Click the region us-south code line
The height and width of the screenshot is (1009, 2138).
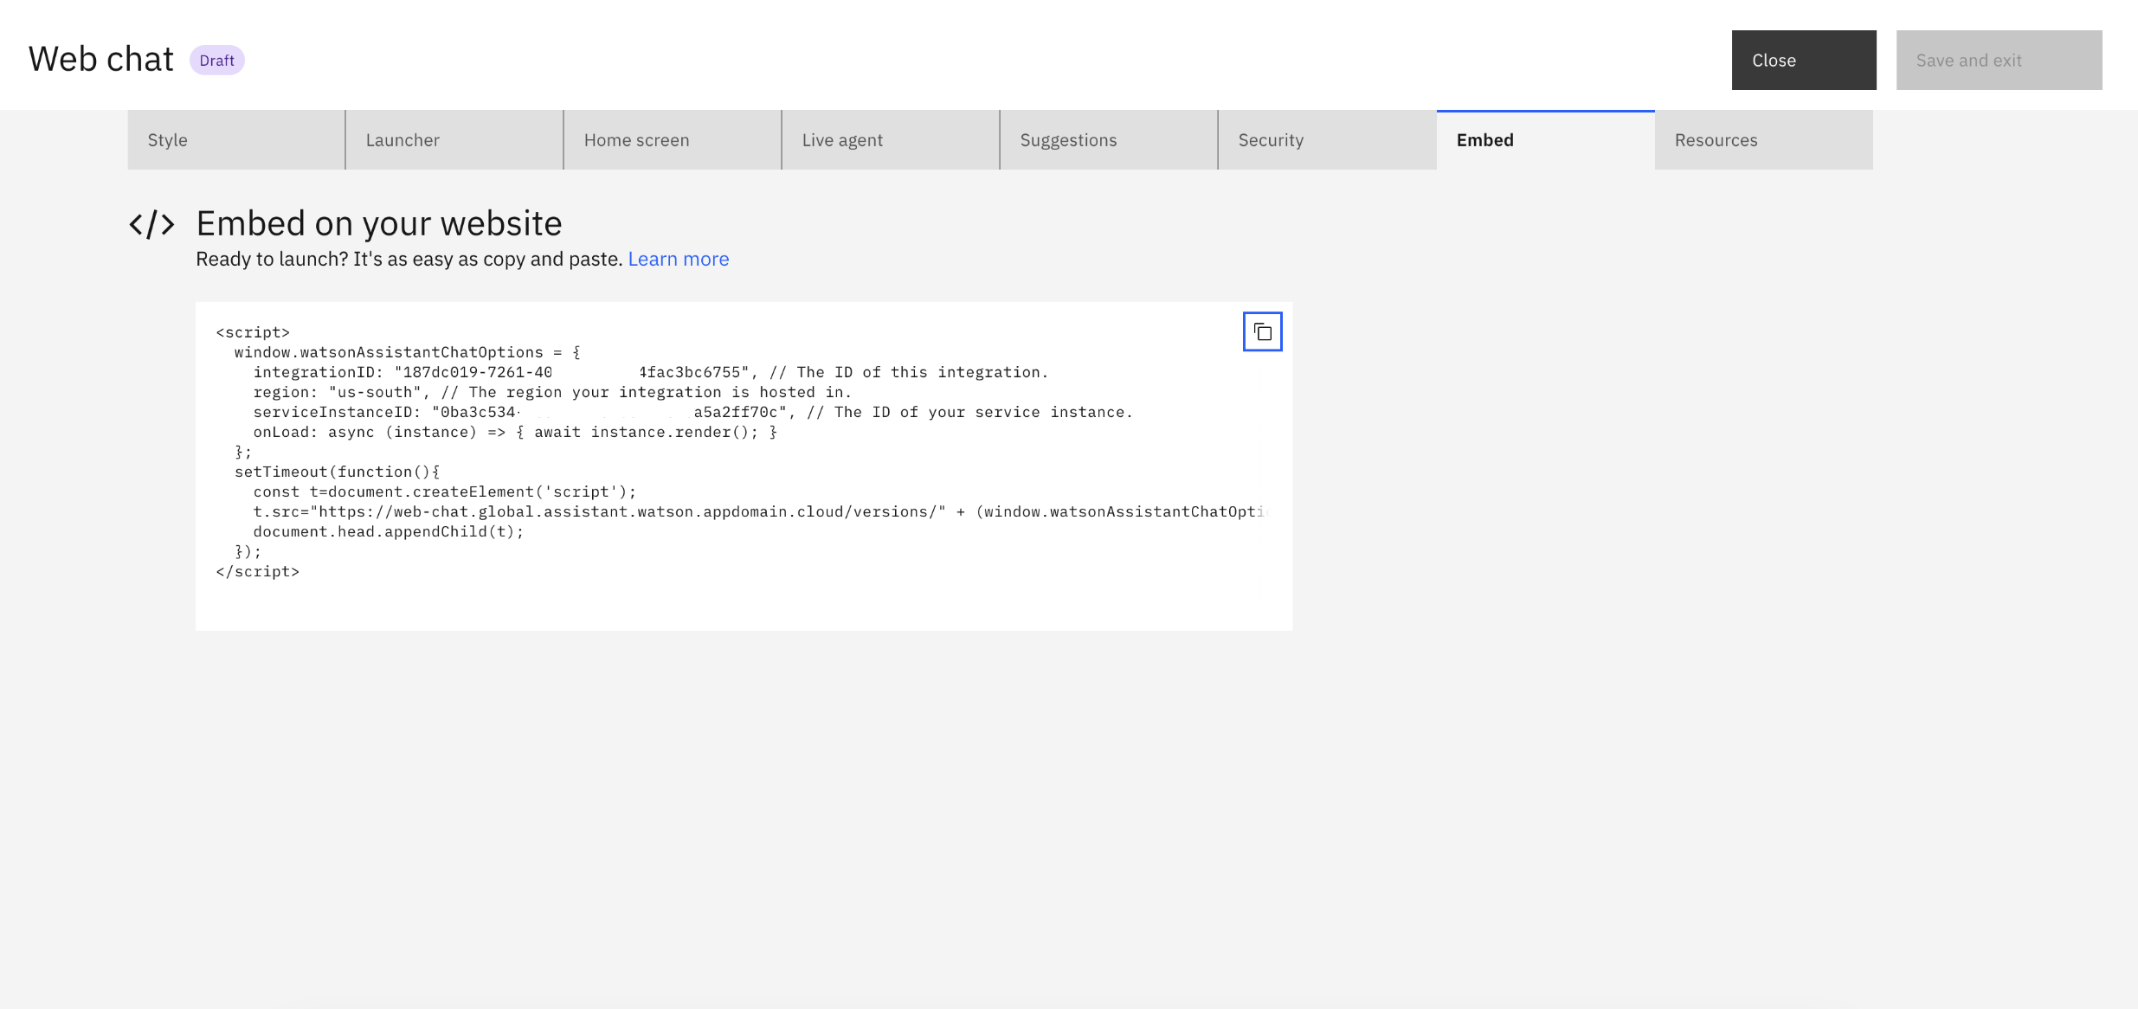[x=551, y=392]
